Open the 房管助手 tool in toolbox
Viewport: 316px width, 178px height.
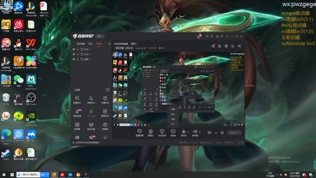(x=91, y=100)
